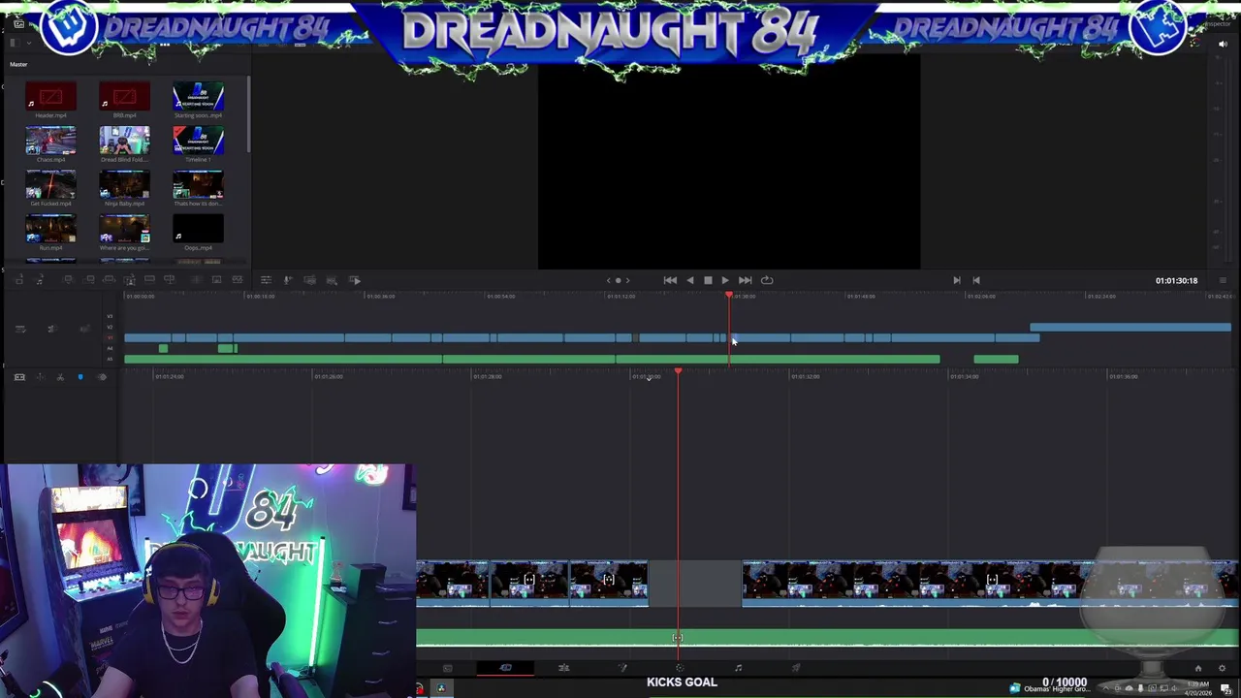Image resolution: width=1241 pixels, height=698 pixels.
Task: Select the BRB.mp4 thumbnail
Action: click(x=124, y=97)
